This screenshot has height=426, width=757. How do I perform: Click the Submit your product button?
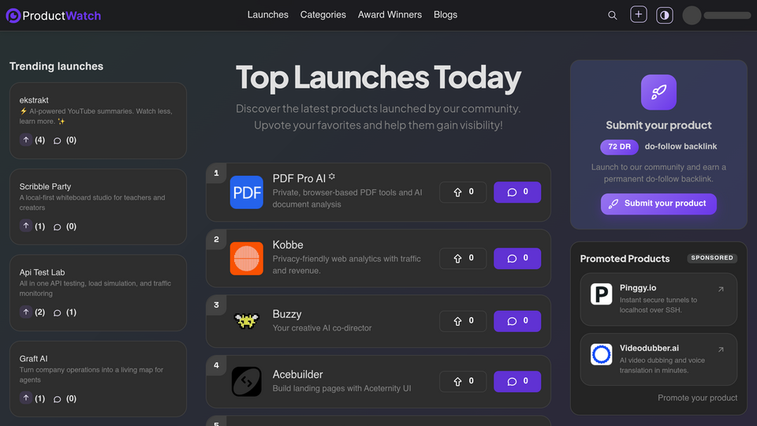[658, 204]
